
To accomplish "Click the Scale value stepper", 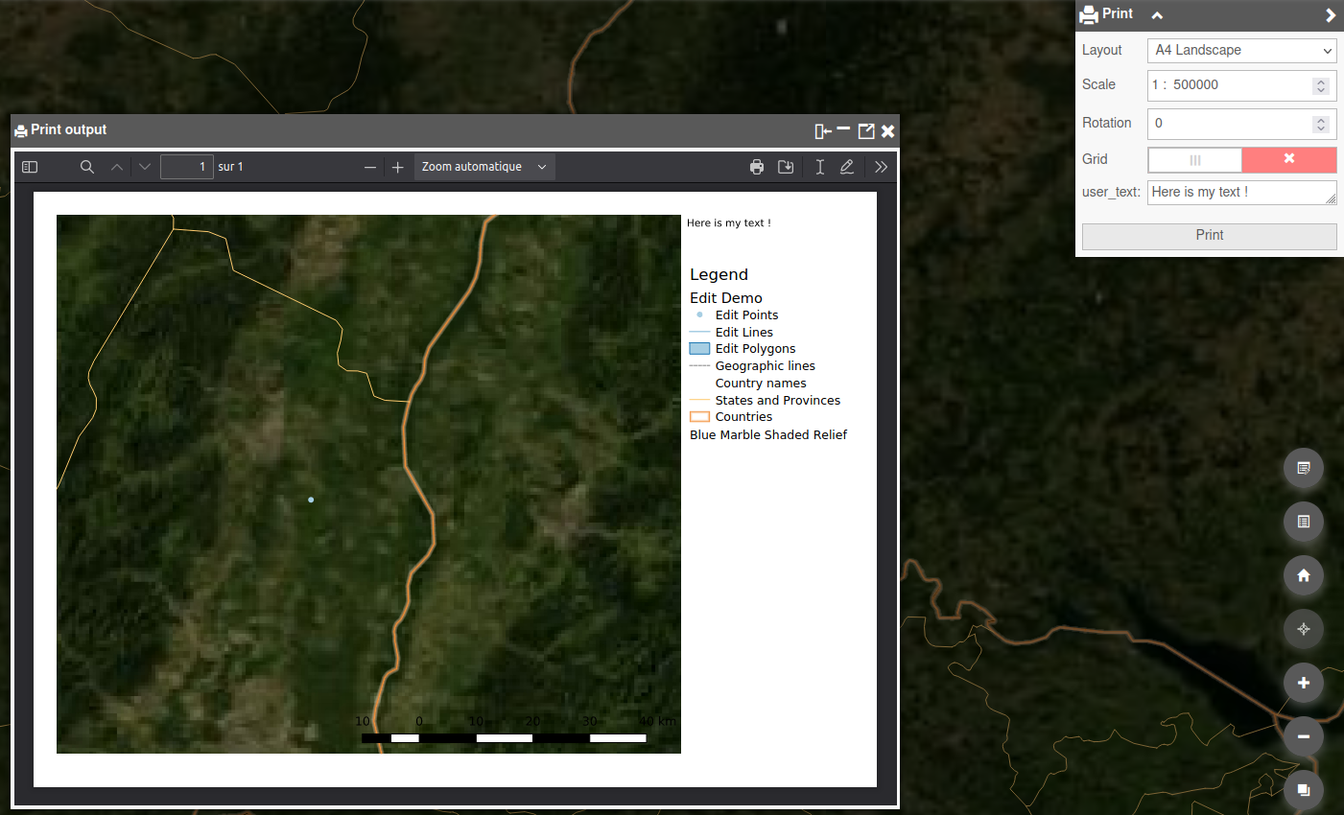I will 1321,85.
